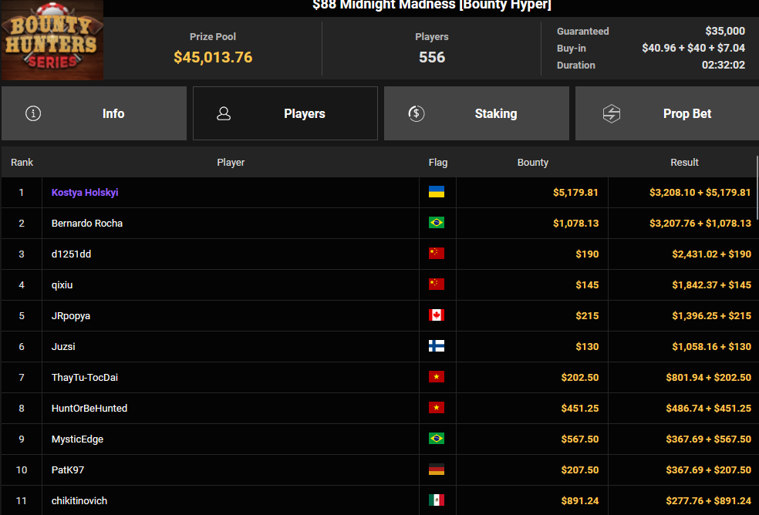Click bounty $207.50 for PatK97
This screenshot has height=515, width=759.
click(x=580, y=470)
